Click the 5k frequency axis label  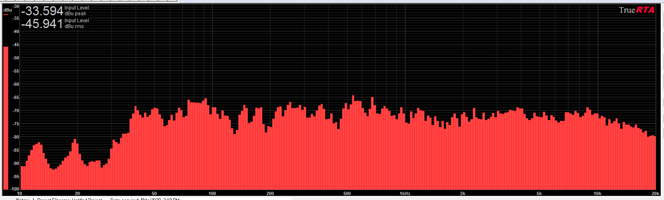(539, 193)
